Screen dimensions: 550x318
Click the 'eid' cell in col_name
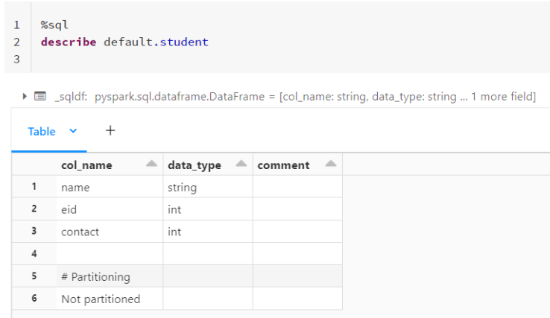pos(69,210)
